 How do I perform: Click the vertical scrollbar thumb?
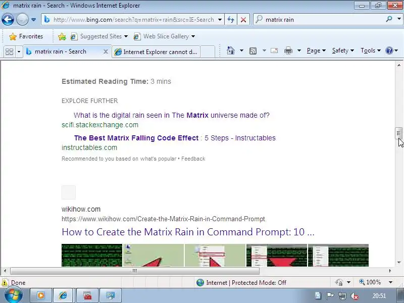coord(398,133)
